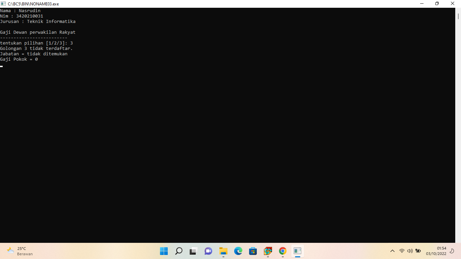Open Task View from taskbar
The height and width of the screenshot is (259, 461).
tap(193, 251)
